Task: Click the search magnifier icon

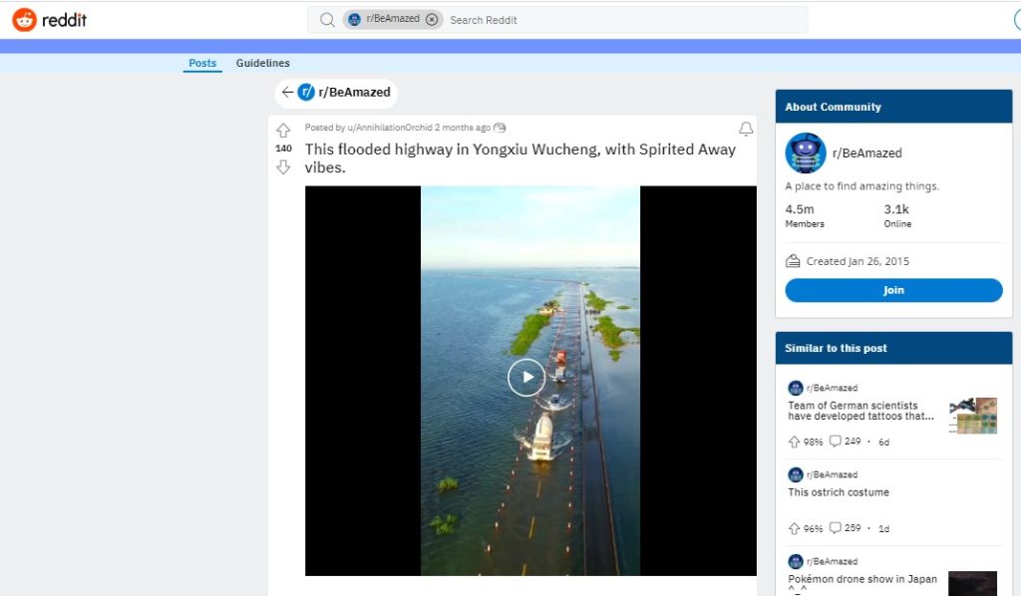Action: (x=327, y=20)
